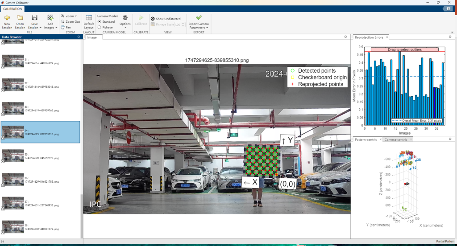This screenshot has height=246, width=457.
Task: Close the Reprojection Errors tab
Action: pos(387,37)
